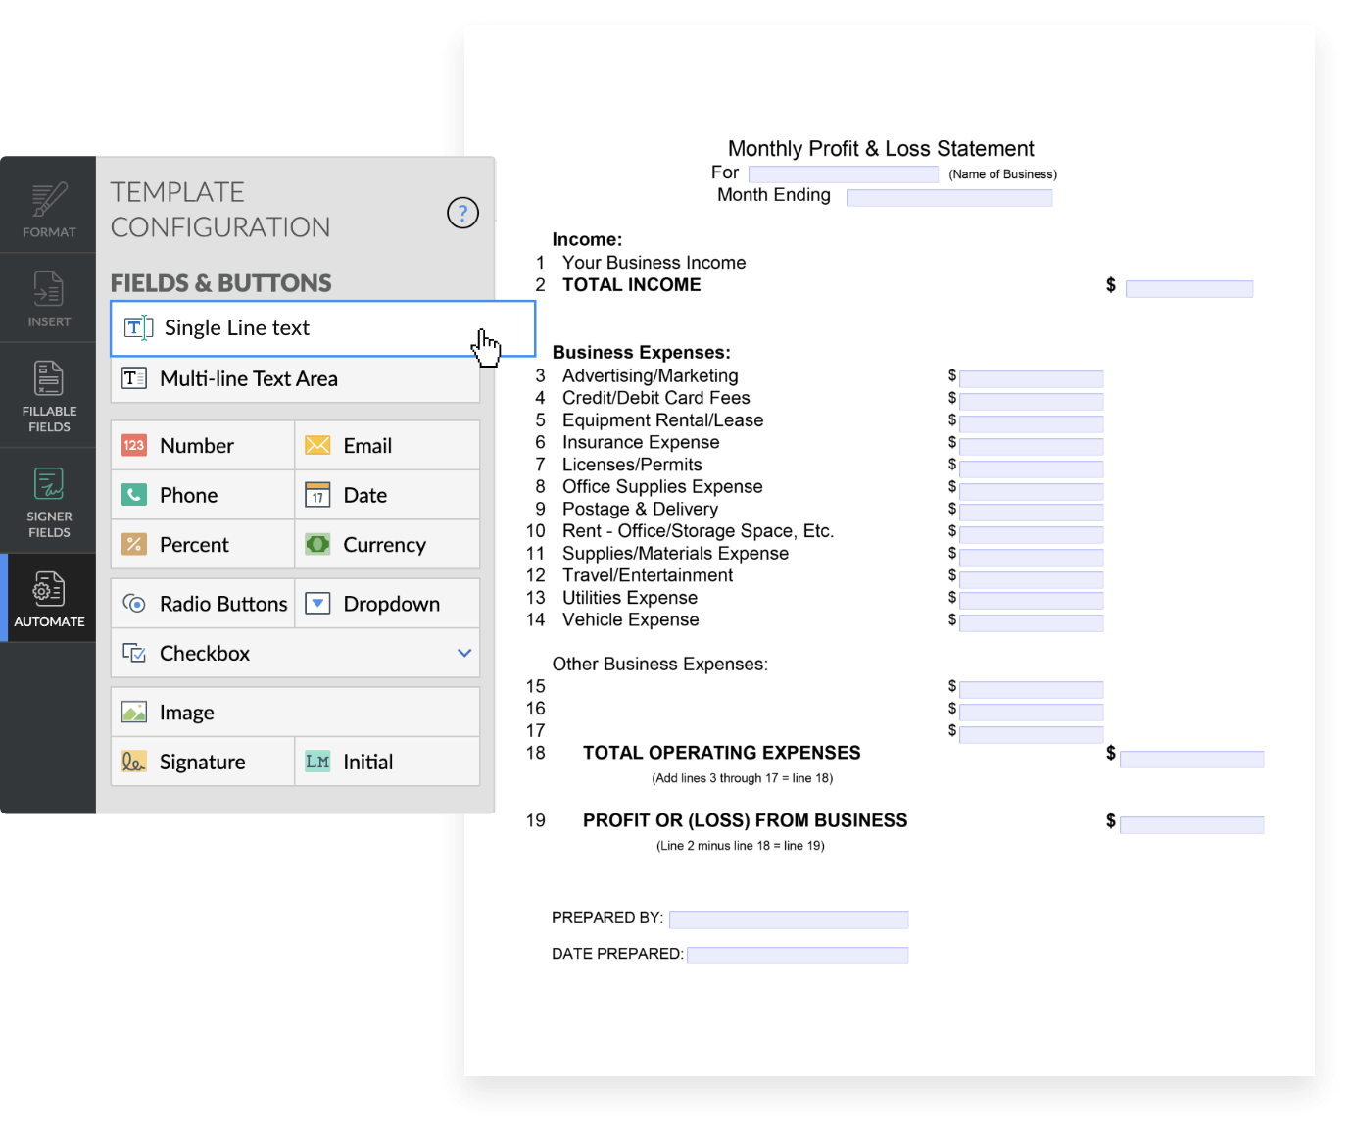Open the help question mark icon

tap(462, 213)
